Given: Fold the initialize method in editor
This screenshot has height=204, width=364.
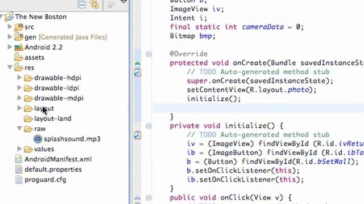Looking at the screenshot, I should [x=148, y=126].
